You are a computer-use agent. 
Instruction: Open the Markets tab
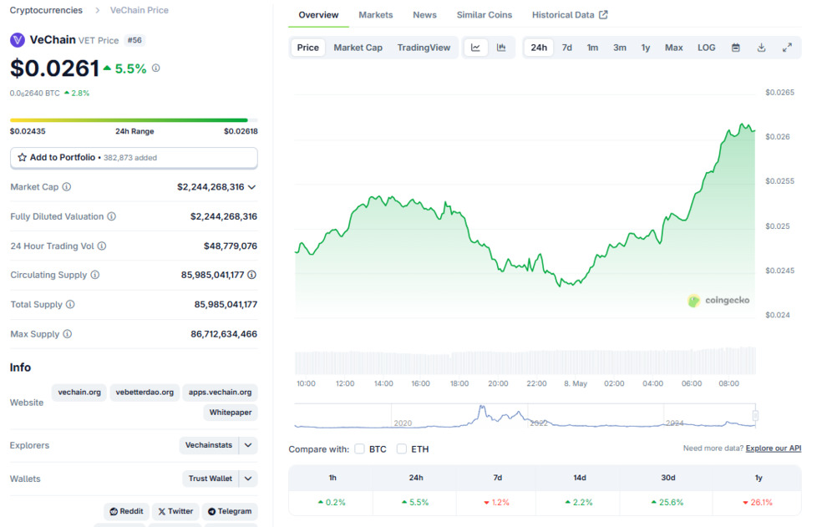(375, 15)
